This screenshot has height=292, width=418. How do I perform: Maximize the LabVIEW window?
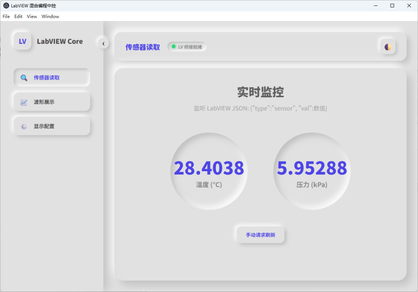click(392, 5)
